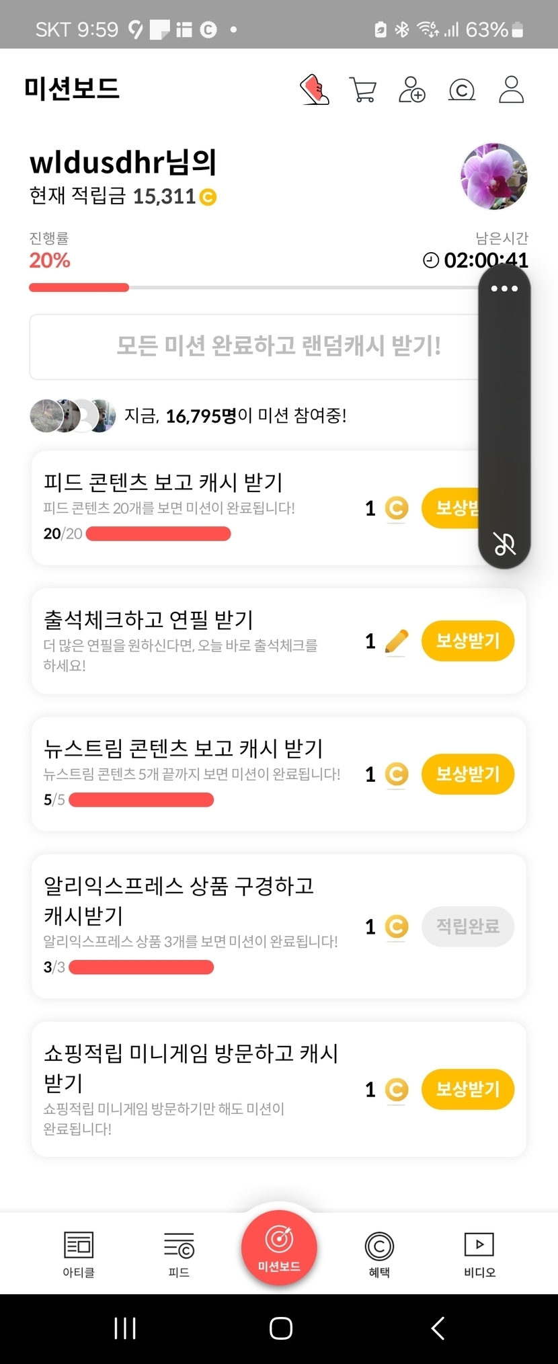Claim reward for 뉴스트림 콘텐츠 mission
Screen dimensions: 558x1364
(468, 774)
